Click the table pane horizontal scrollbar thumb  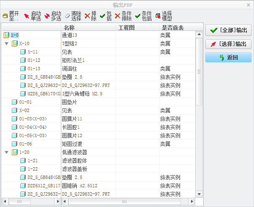124,201
